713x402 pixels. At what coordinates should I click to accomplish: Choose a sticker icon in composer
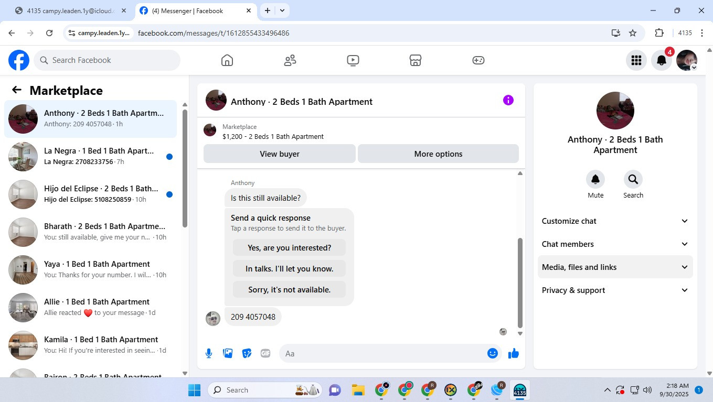(x=247, y=353)
